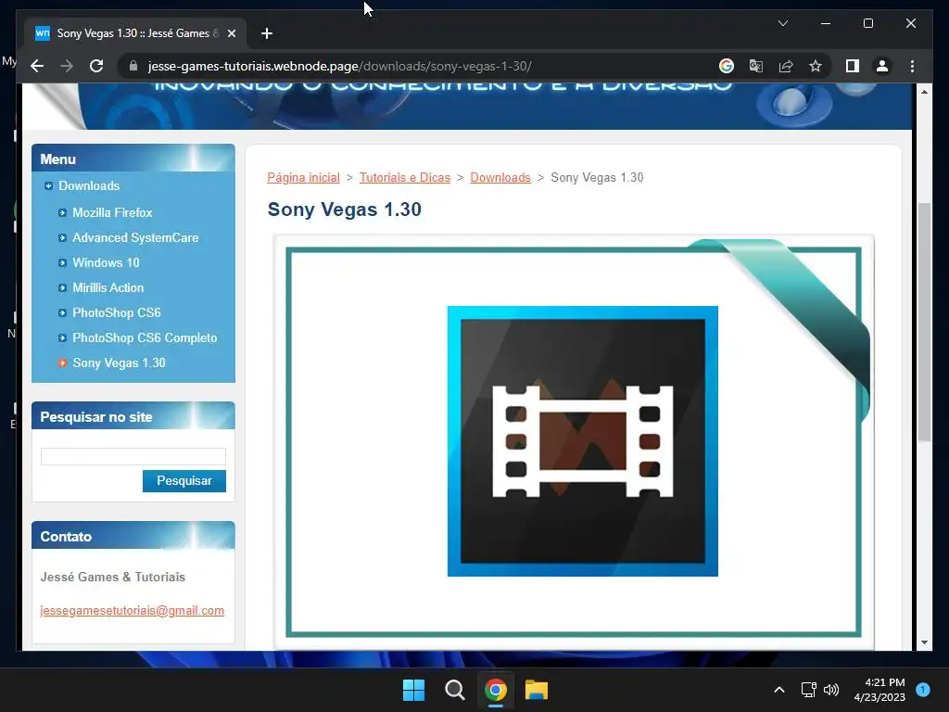Open File Explorer from the taskbar
This screenshot has height=712, width=949.
point(537,690)
